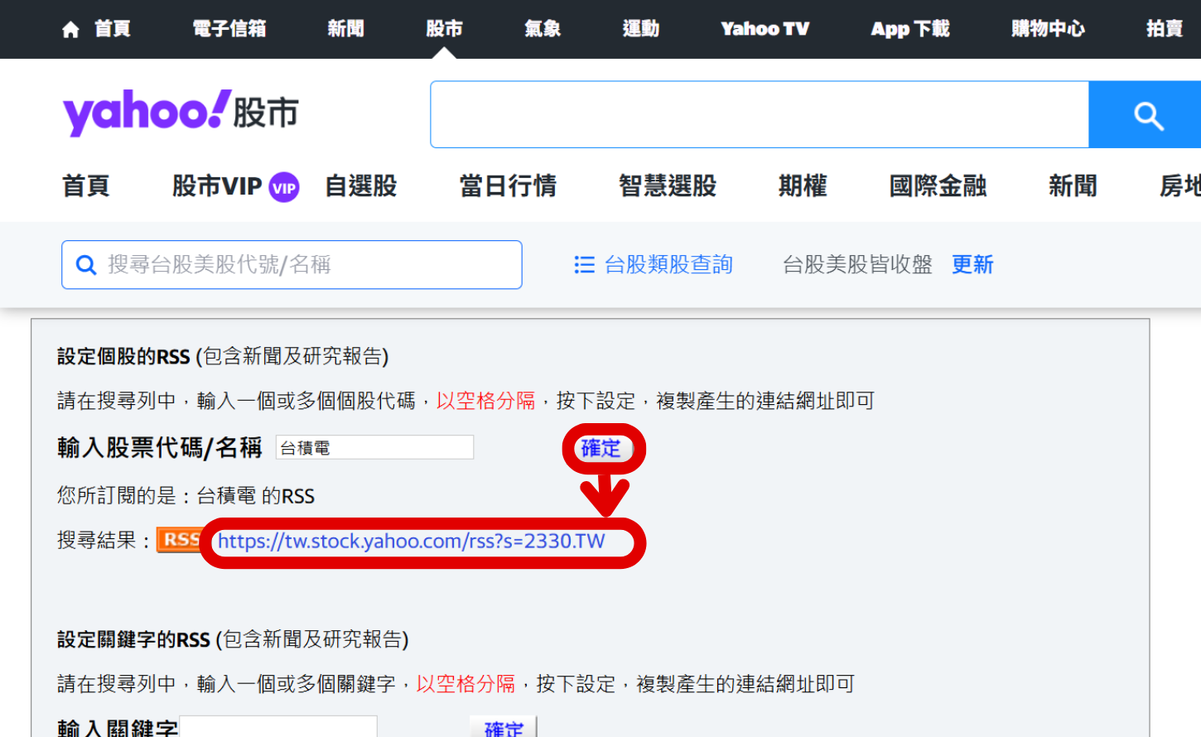
Task: Open 電子信箱 from the top bar
Action: [x=229, y=28]
